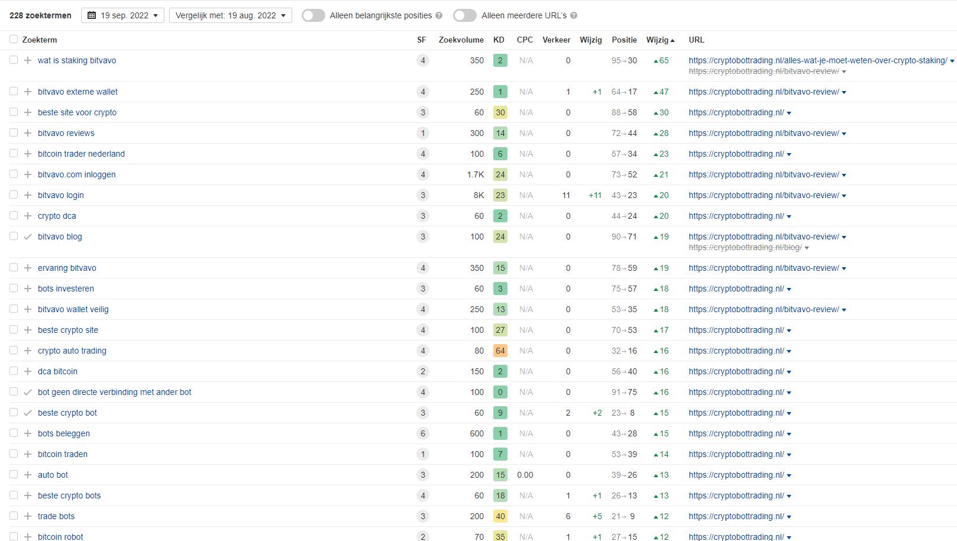
Task: Open help icon for 'Alleen meerdere URL's'
Action: point(574,15)
